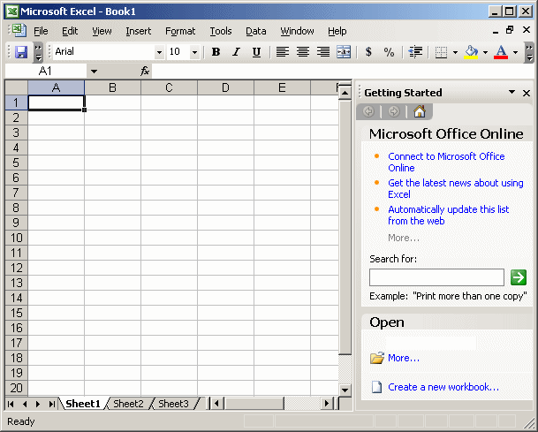Align text left

[x=283, y=52]
